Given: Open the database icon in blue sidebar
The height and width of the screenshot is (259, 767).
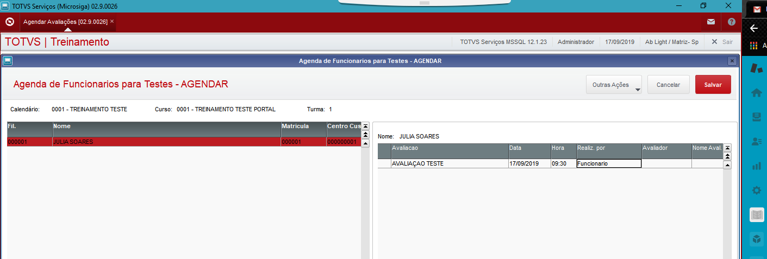Looking at the screenshot, I should [756, 117].
